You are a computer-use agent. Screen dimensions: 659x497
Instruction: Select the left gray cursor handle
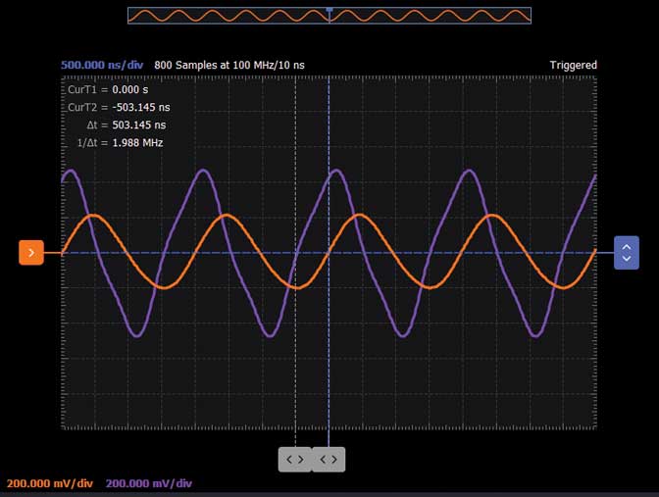[295, 459]
